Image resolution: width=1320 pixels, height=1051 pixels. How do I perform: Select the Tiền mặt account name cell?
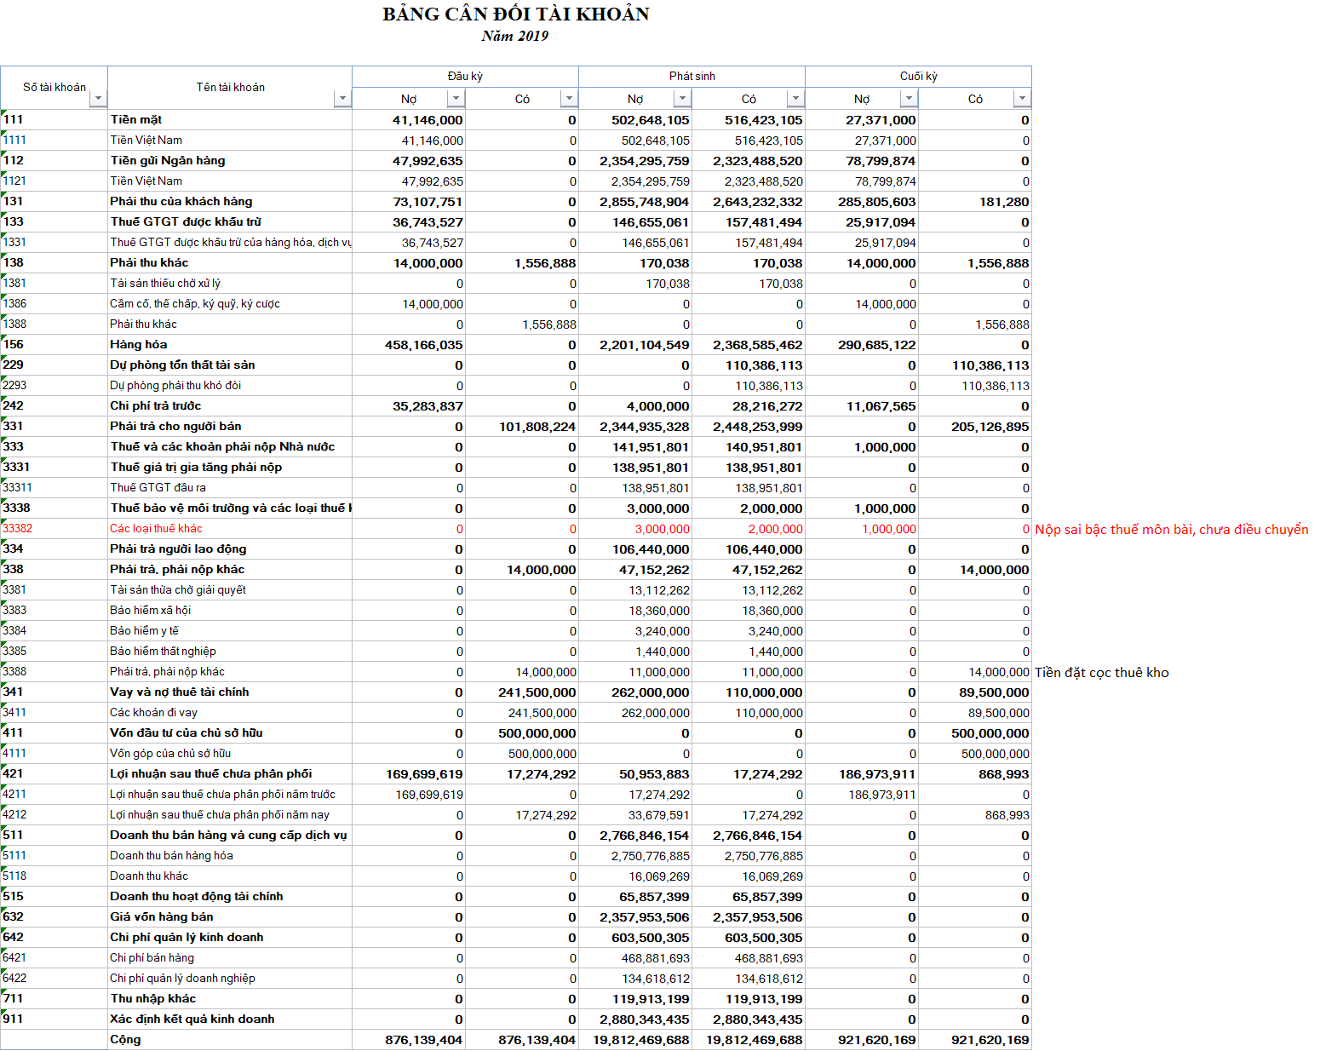click(x=136, y=120)
